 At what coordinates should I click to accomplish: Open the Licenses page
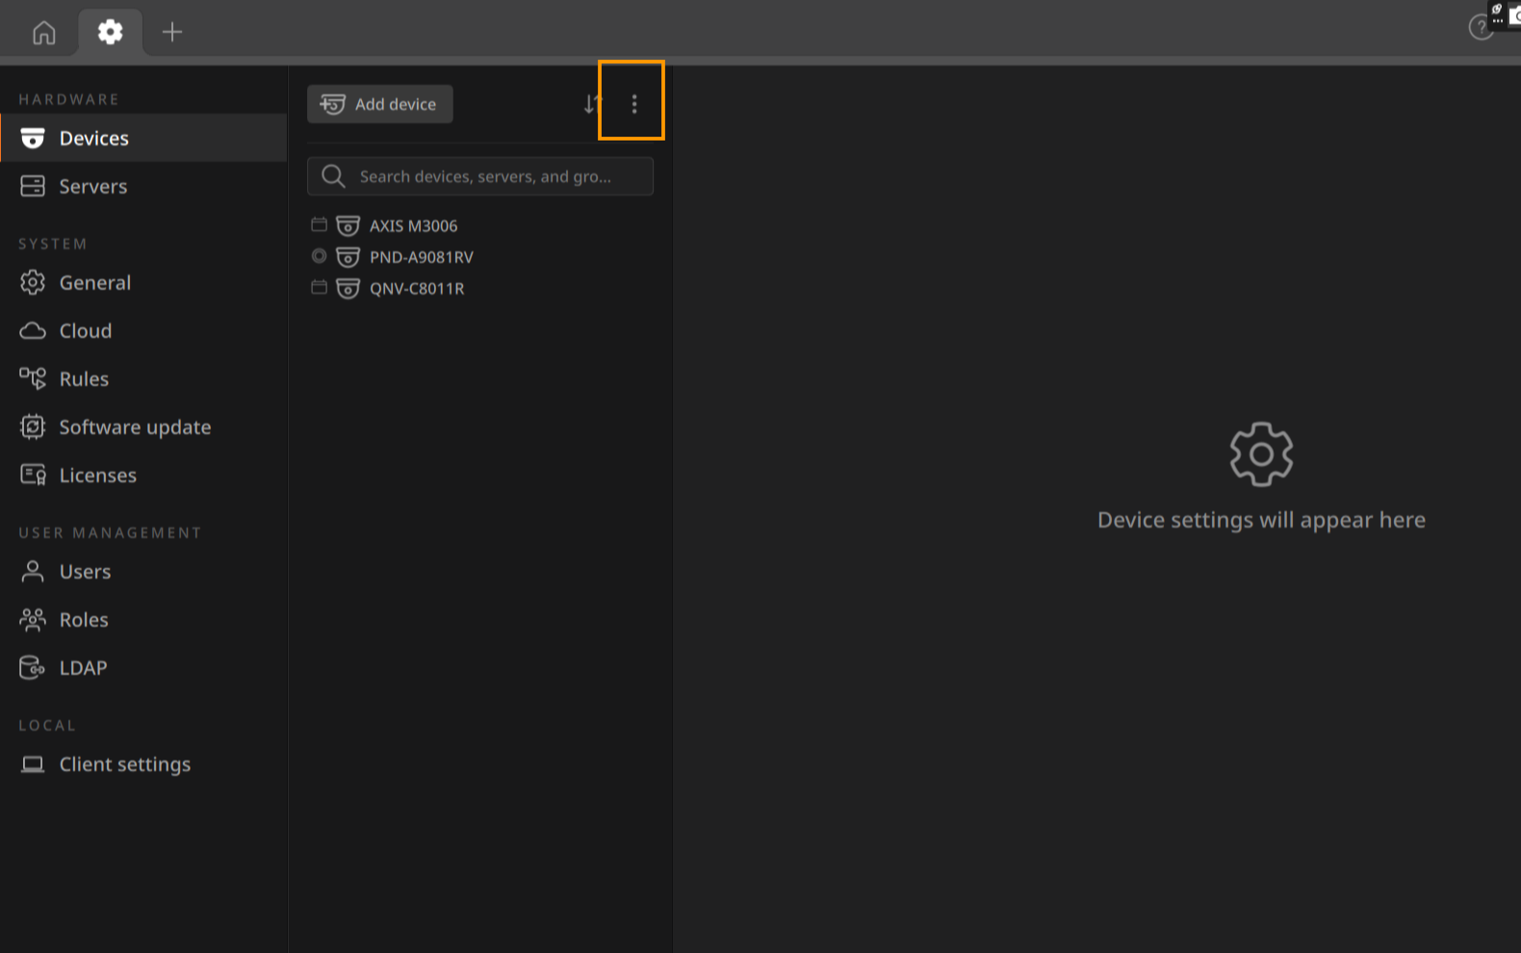(143, 475)
